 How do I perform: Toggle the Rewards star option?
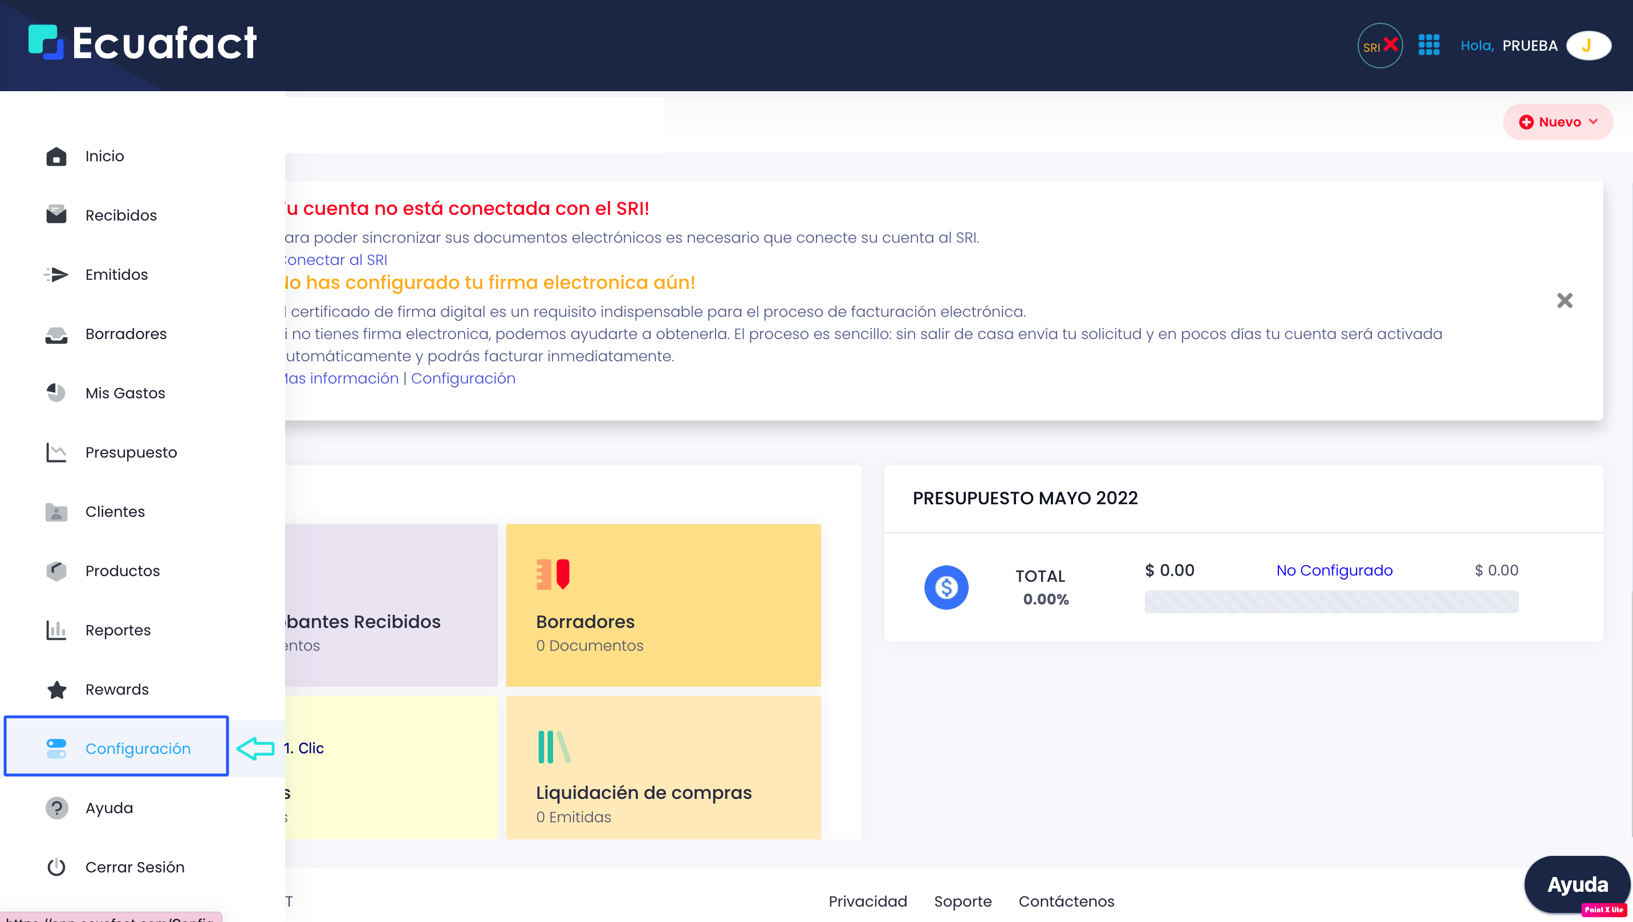click(x=56, y=690)
